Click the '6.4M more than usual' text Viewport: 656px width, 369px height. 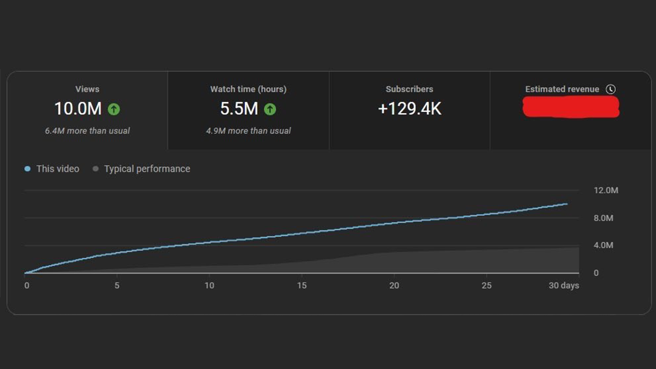[87, 131]
